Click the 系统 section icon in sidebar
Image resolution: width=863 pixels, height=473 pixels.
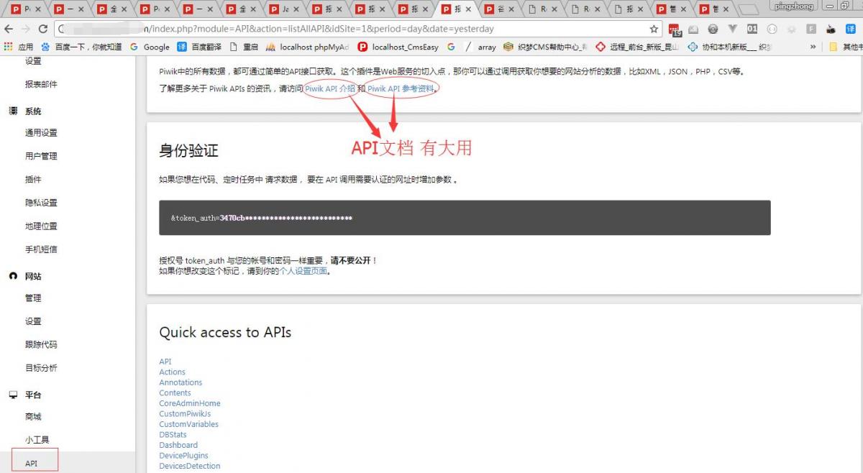coord(13,111)
